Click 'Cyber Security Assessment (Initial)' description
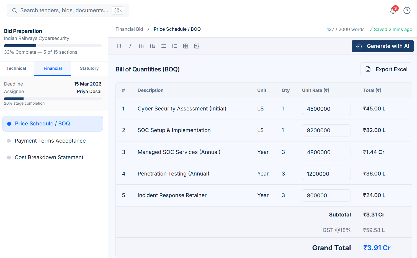This screenshot has width=417, height=258. click(x=182, y=109)
